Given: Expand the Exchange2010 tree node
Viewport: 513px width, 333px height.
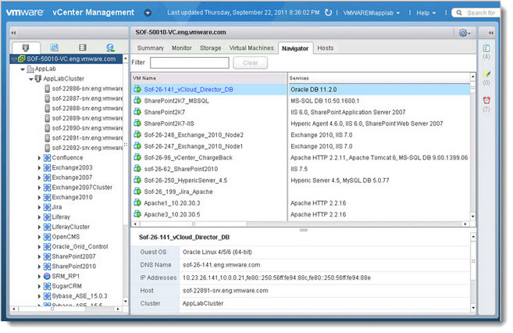Looking at the screenshot, I should [39, 198].
